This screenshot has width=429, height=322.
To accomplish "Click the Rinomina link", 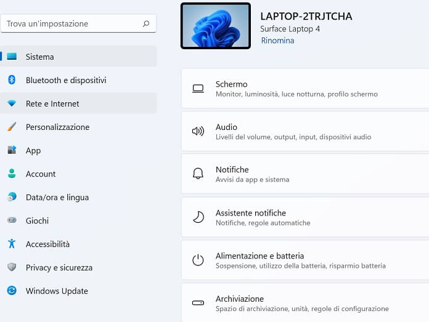I will coord(277,41).
